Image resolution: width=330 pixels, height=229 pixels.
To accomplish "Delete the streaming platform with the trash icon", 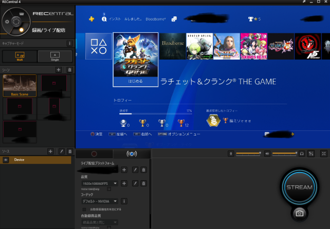I will (x=144, y=170).
